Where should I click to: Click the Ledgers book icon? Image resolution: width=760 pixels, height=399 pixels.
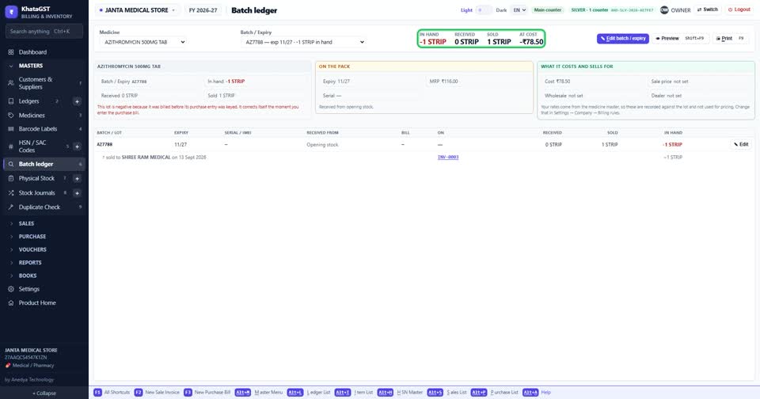(11, 101)
